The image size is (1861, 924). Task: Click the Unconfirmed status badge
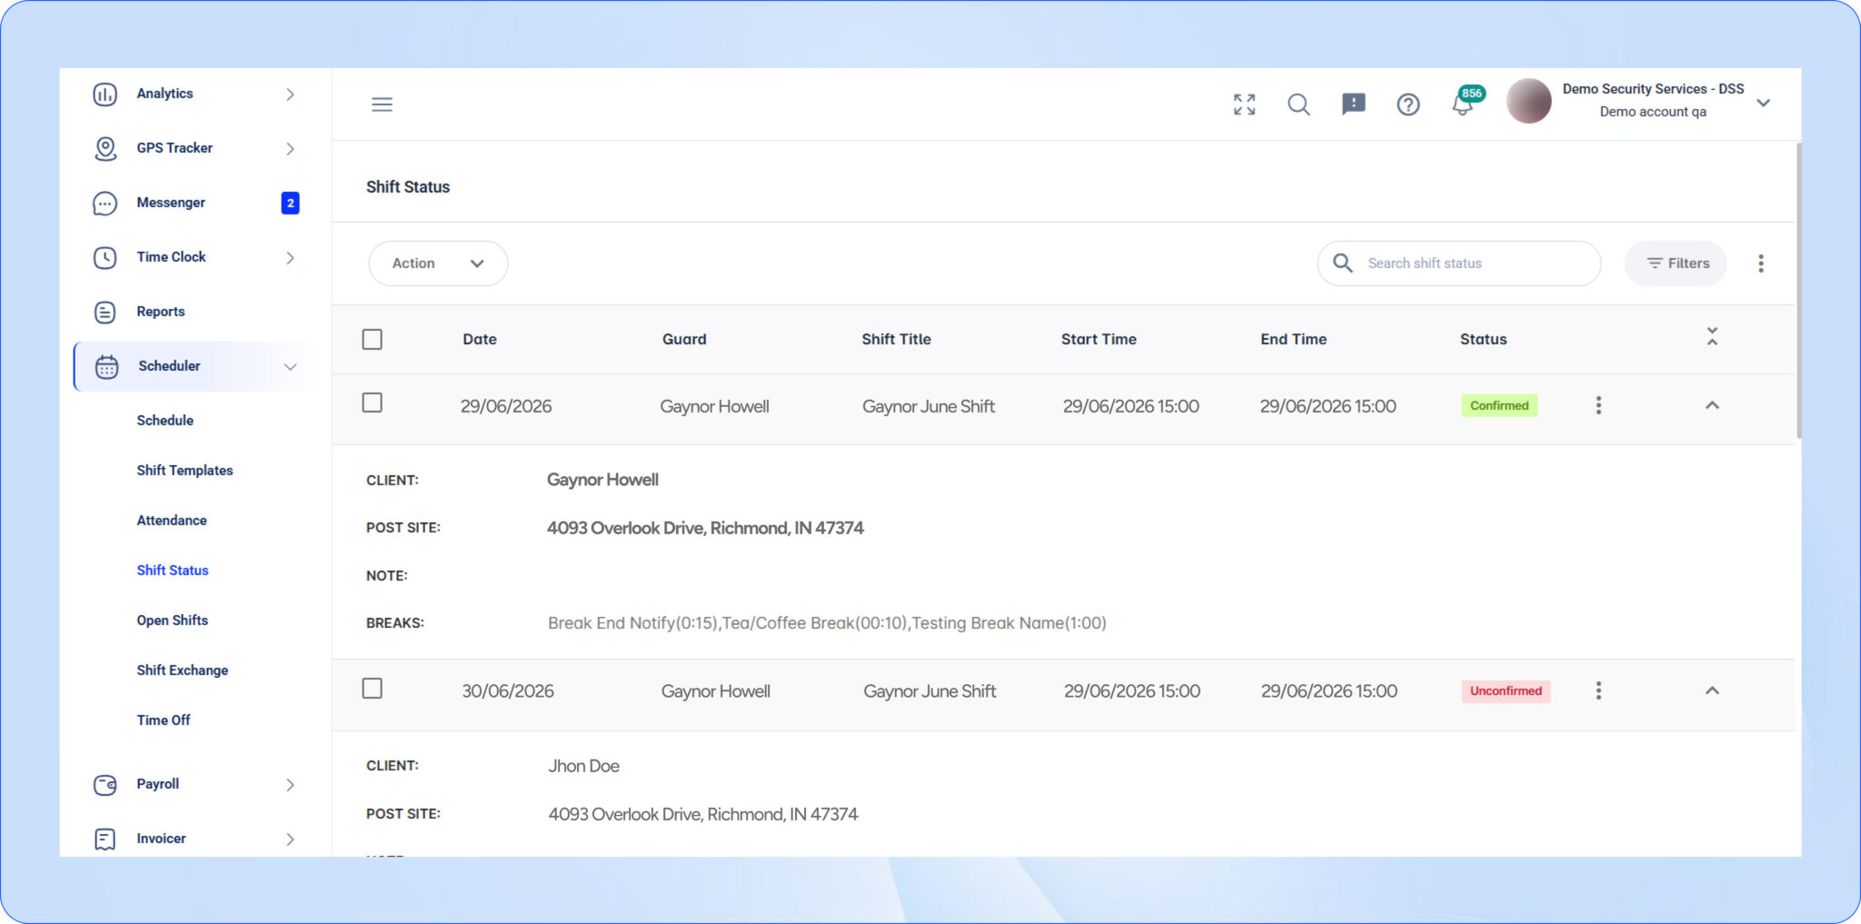1506,691
